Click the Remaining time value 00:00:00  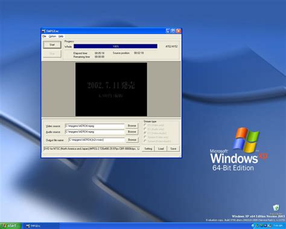[100, 57]
